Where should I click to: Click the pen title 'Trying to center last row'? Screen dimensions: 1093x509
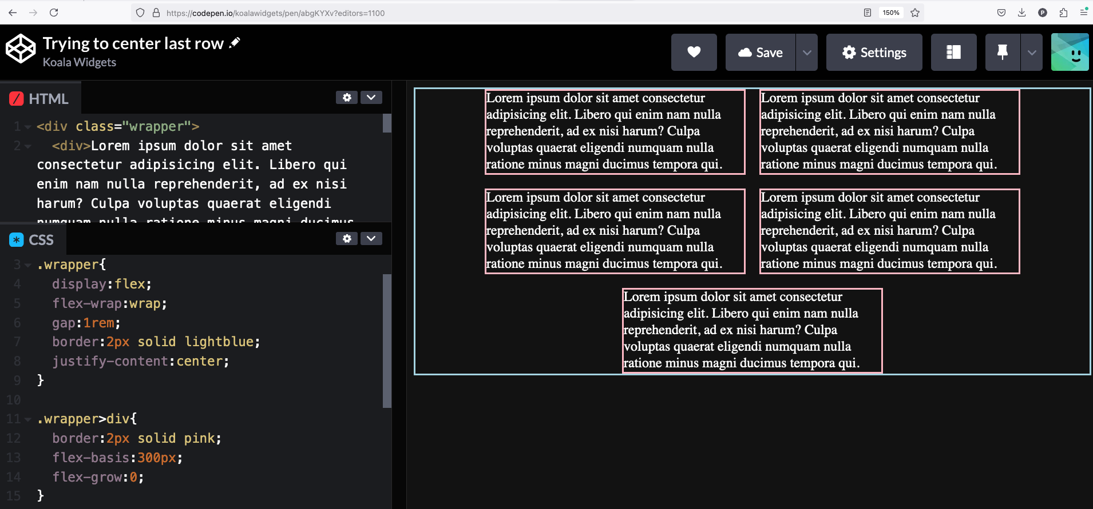[133, 43]
